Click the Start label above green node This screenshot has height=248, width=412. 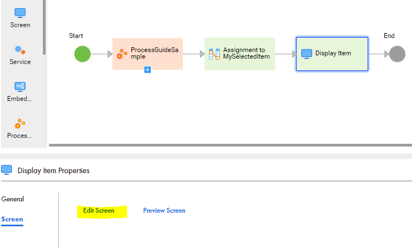pos(76,36)
